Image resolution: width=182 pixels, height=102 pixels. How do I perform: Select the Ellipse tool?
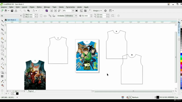coord(2,50)
